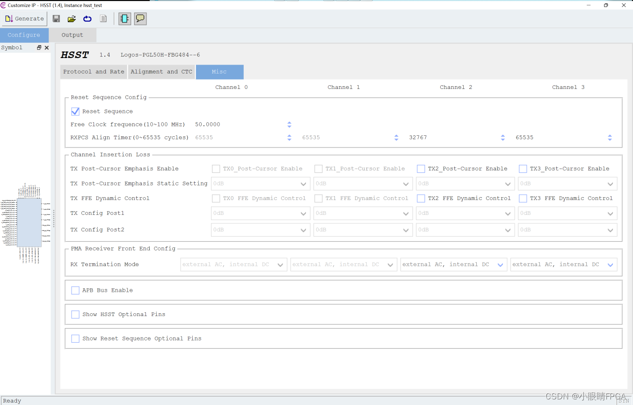Switch to the Output tab
633x405 pixels.
click(73, 35)
